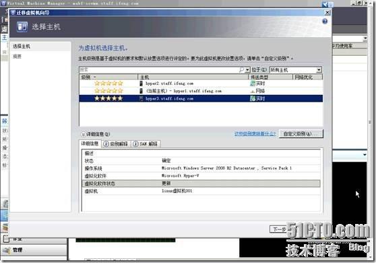This screenshot has width=376, height=263.
Task: Switch to the SAN 解释 tab
Action: coord(146,144)
